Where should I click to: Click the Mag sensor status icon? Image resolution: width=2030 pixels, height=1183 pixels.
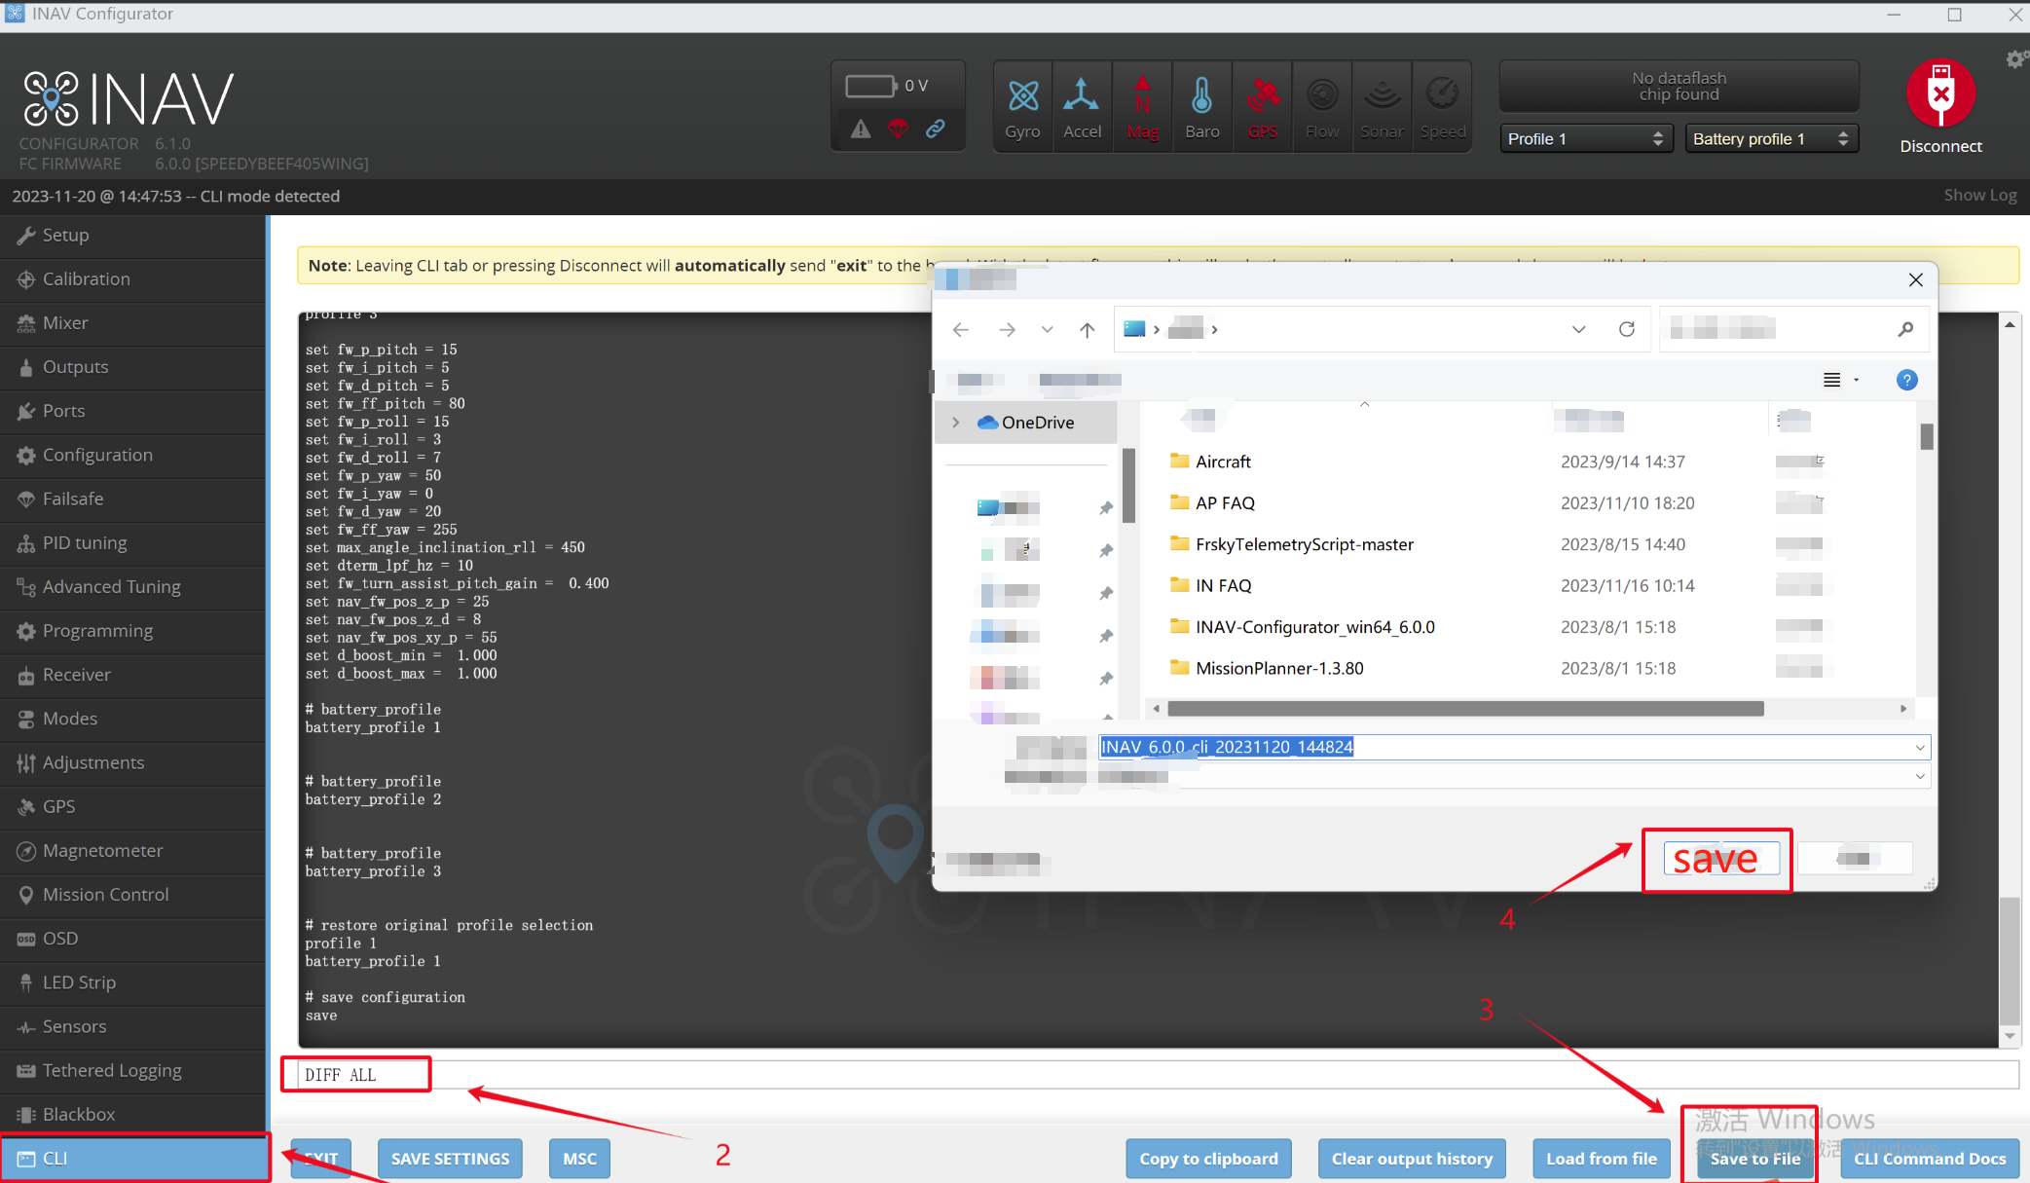pyautogui.click(x=1142, y=107)
